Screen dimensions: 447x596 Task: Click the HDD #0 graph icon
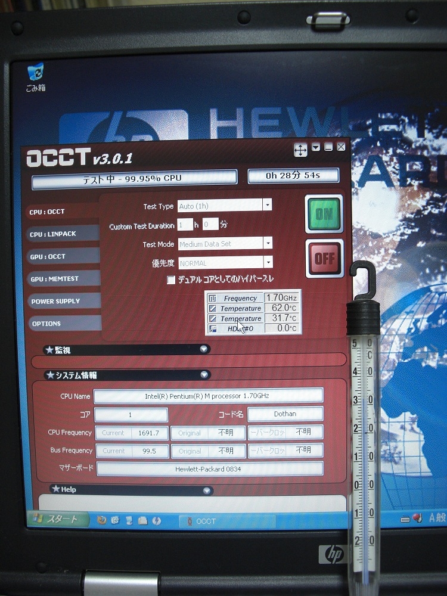213,328
